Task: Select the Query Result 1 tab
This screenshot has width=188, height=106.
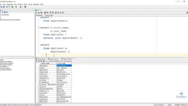Action: click(54, 59)
